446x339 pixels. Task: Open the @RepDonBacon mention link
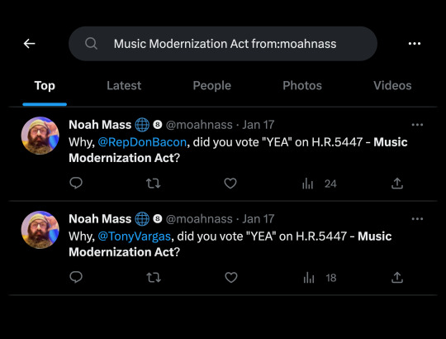pyautogui.click(x=142, y=142)
